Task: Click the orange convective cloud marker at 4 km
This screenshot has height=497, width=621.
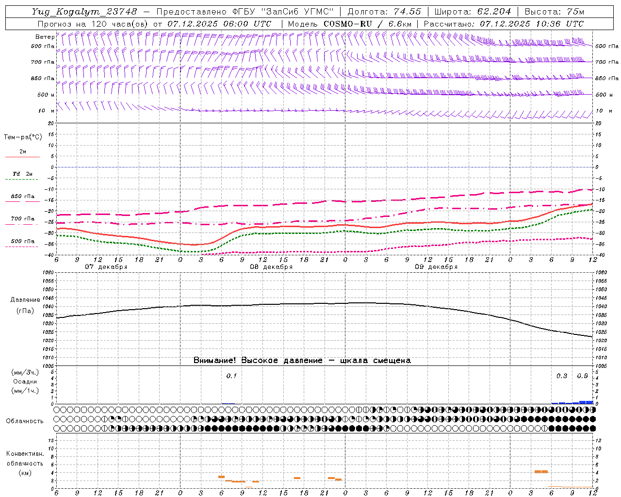Action: 541,472
